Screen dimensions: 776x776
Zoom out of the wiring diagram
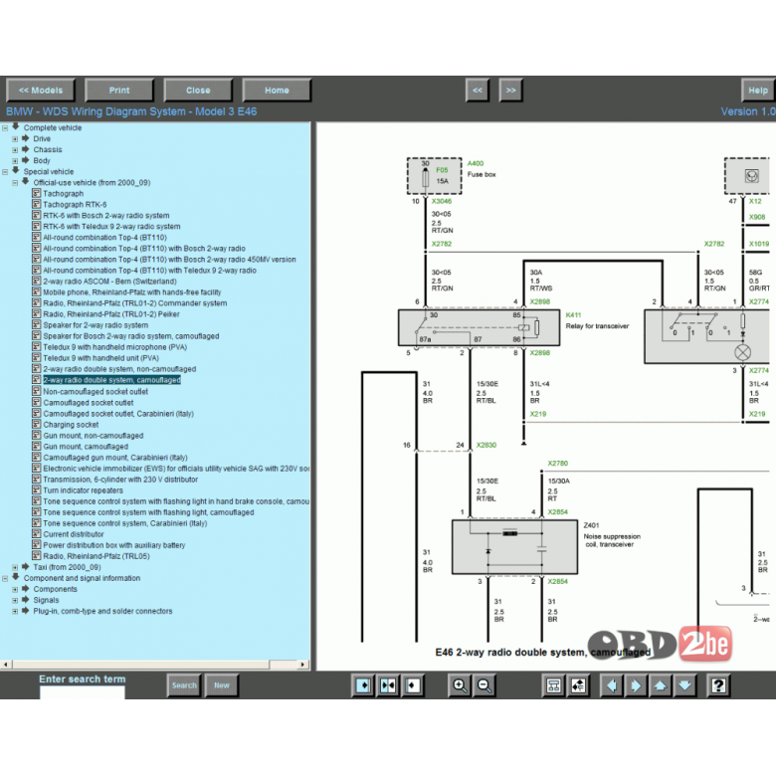[485, 685]
